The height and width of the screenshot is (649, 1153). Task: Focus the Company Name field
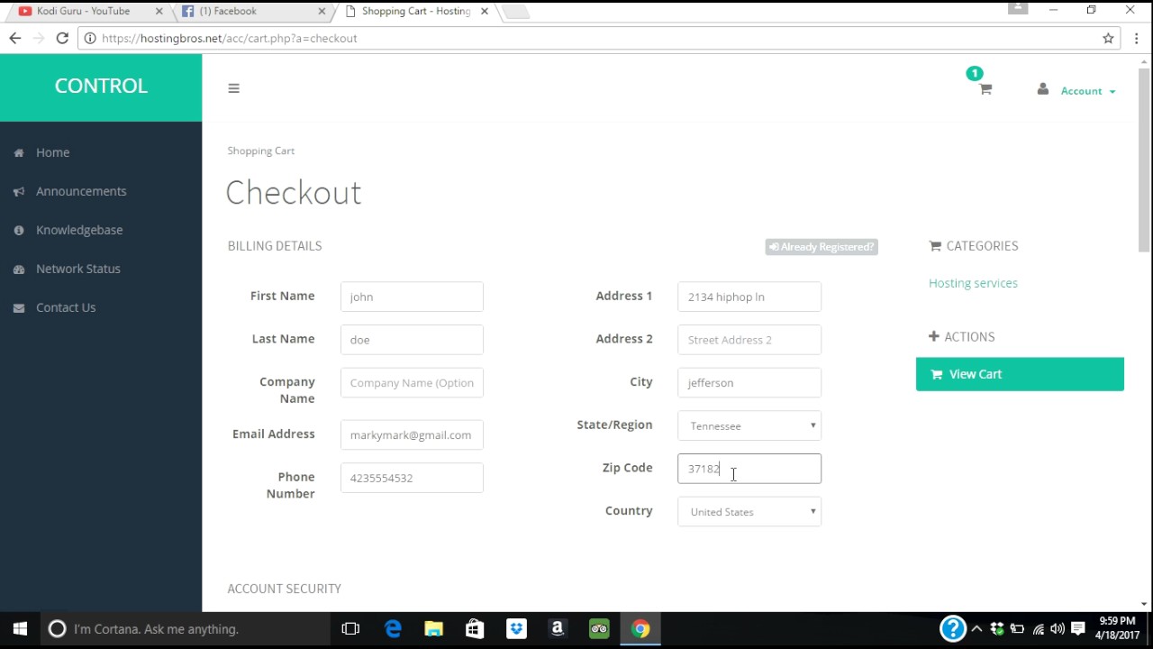[x=412, y=383]
